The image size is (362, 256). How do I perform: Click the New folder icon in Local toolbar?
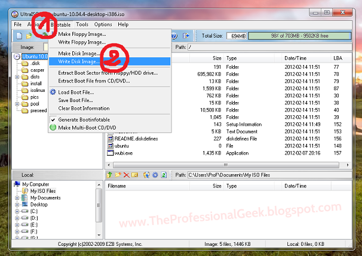(118, 175)
